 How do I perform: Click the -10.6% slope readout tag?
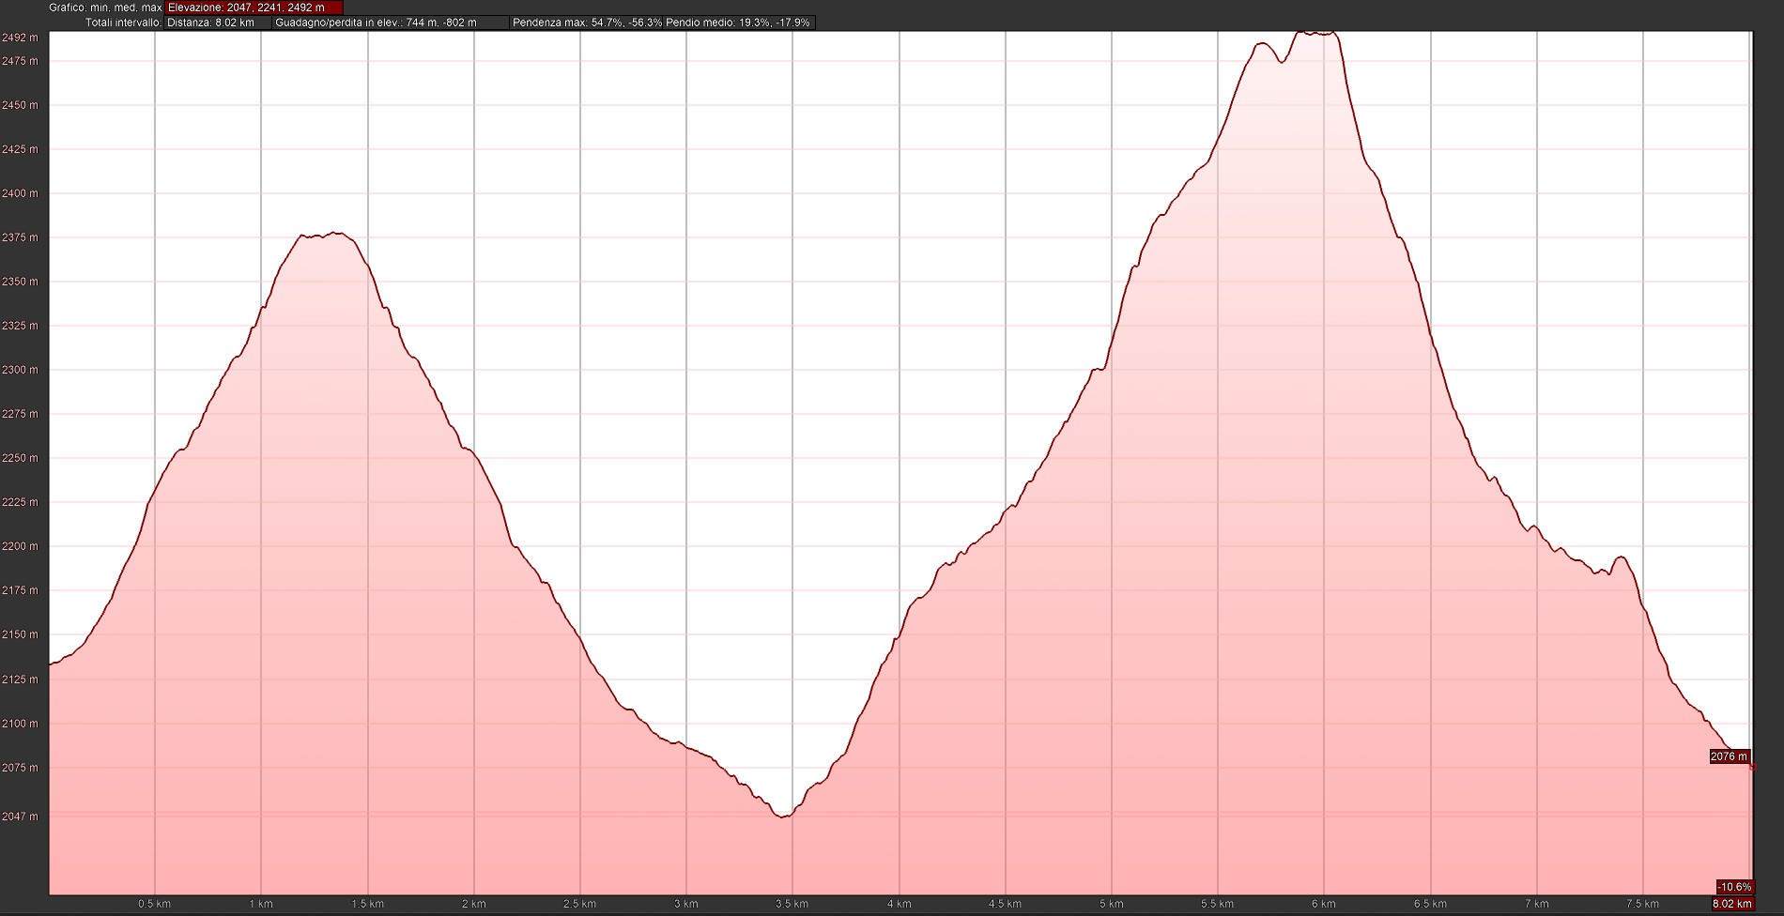click(1734, 887)
